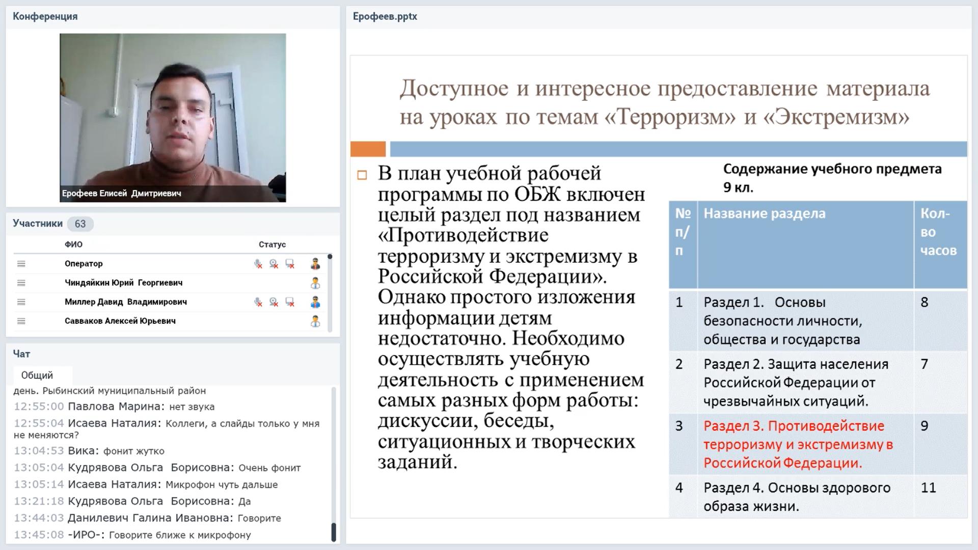Click the Чат panel header
The height and width of the screenshot is (550, 978).
tap(21, 354)
